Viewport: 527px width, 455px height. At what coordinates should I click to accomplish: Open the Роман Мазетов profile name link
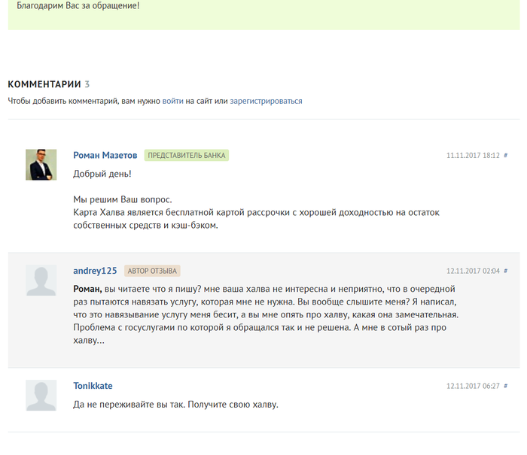pyautogui.click(x=105, y=156)
